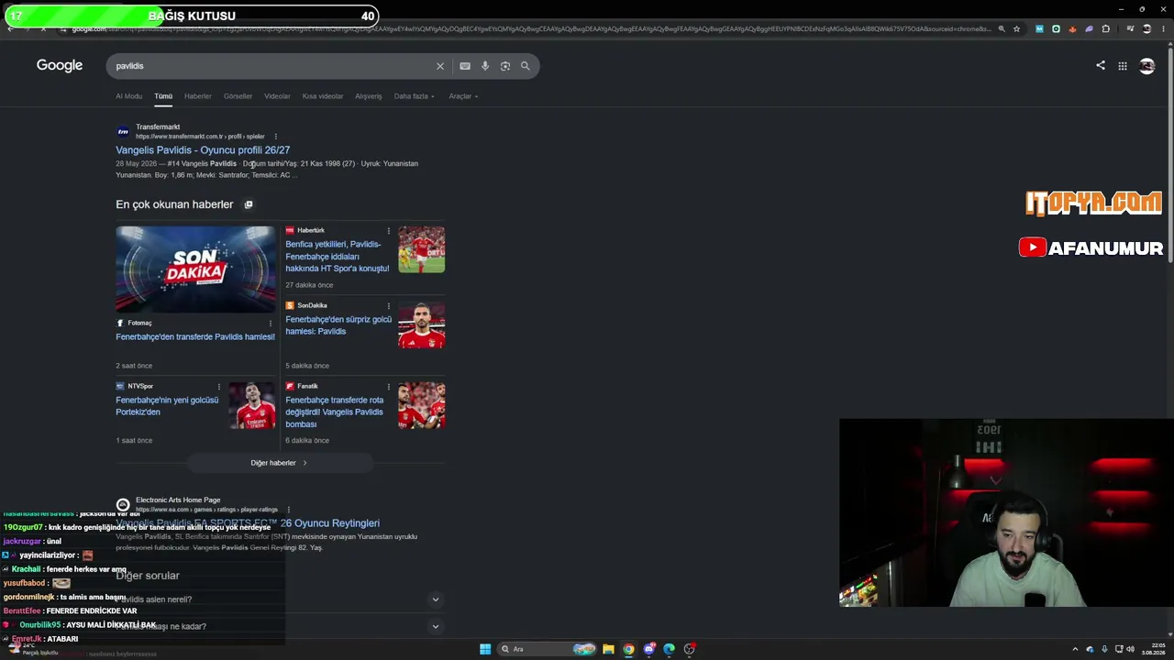Open the Windows Start menu

[485, 649]
